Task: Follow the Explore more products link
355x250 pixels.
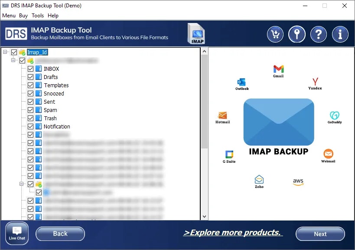Action: (x=233, y=233)
